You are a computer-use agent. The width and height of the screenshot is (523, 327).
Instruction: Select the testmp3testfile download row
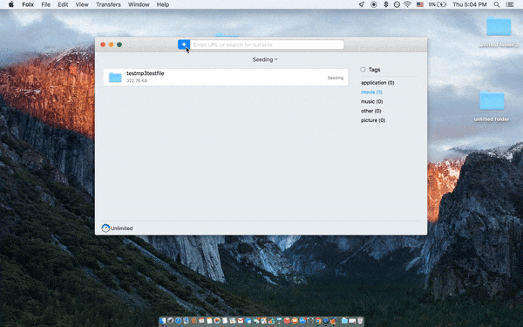tap(226, 77)
